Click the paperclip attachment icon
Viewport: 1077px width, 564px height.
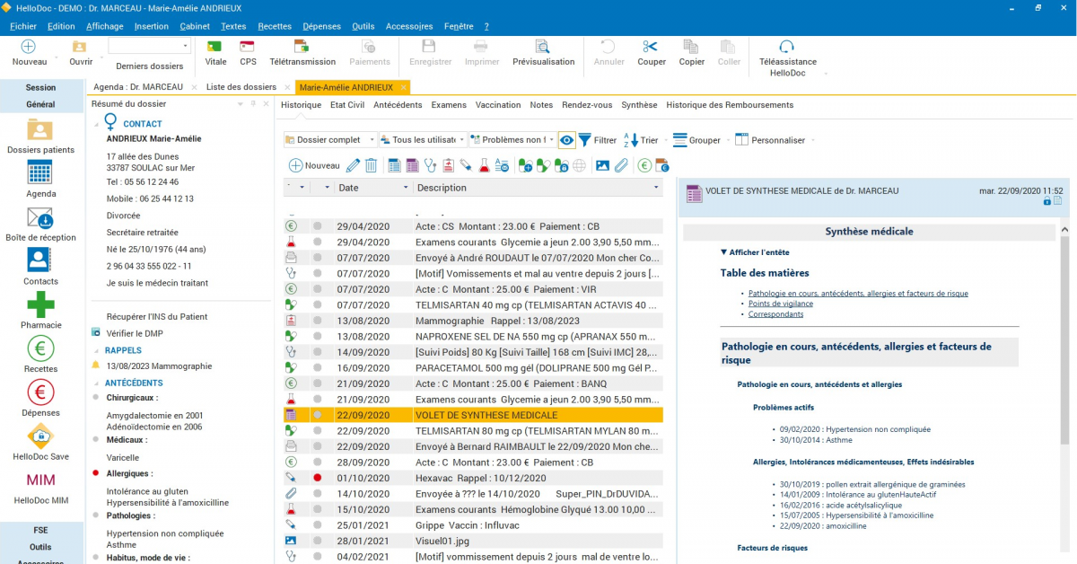pos(621,165)
